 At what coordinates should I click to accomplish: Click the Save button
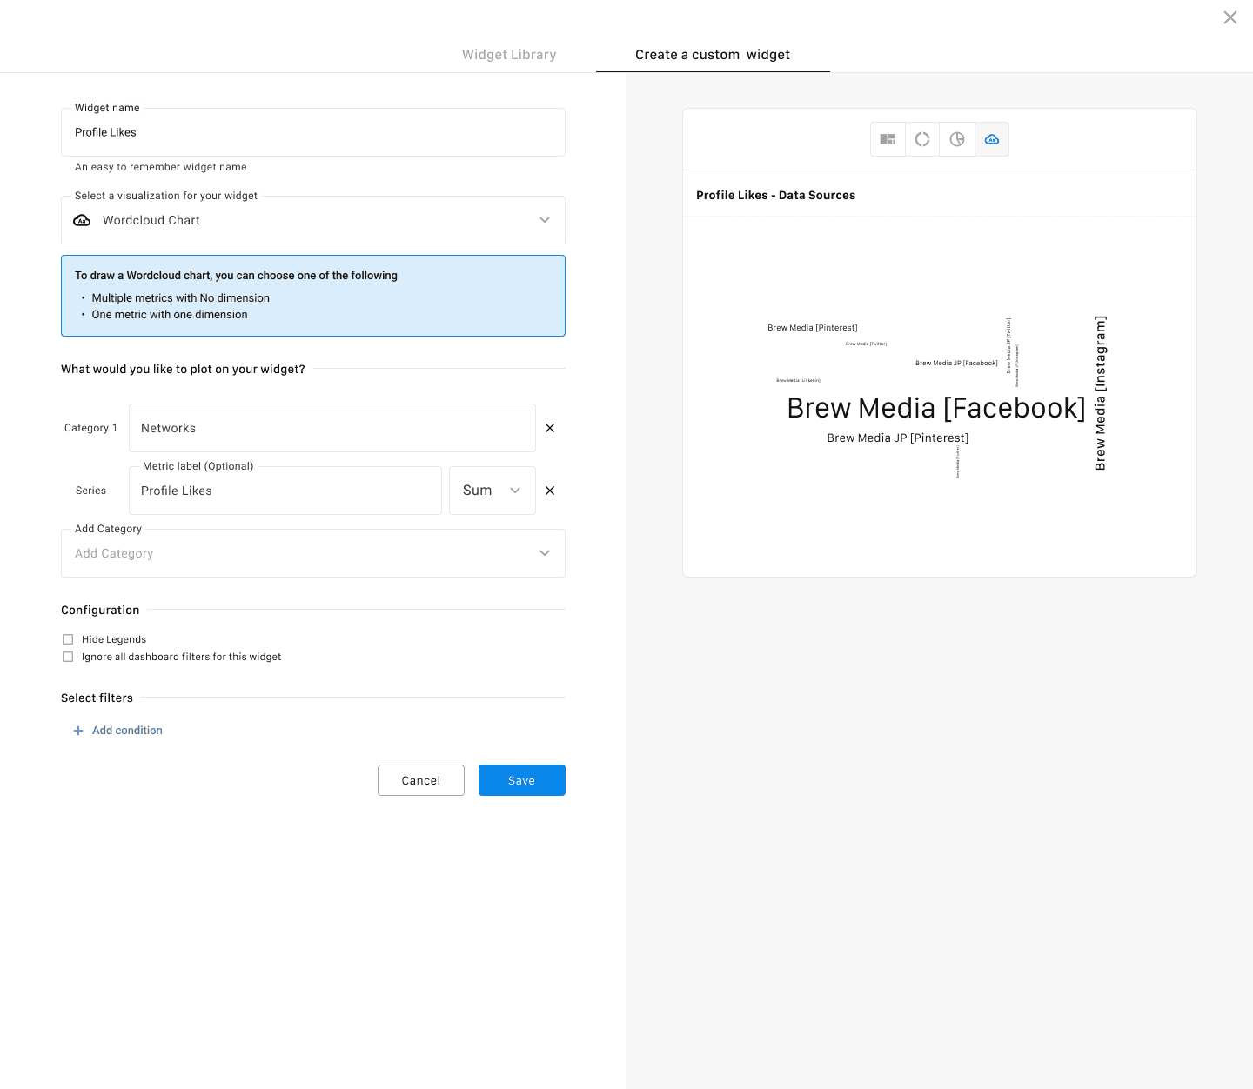522,780
